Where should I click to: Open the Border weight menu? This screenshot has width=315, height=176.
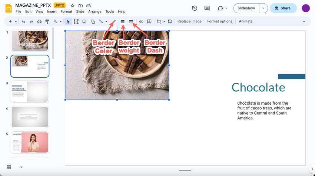click(123, 21)
